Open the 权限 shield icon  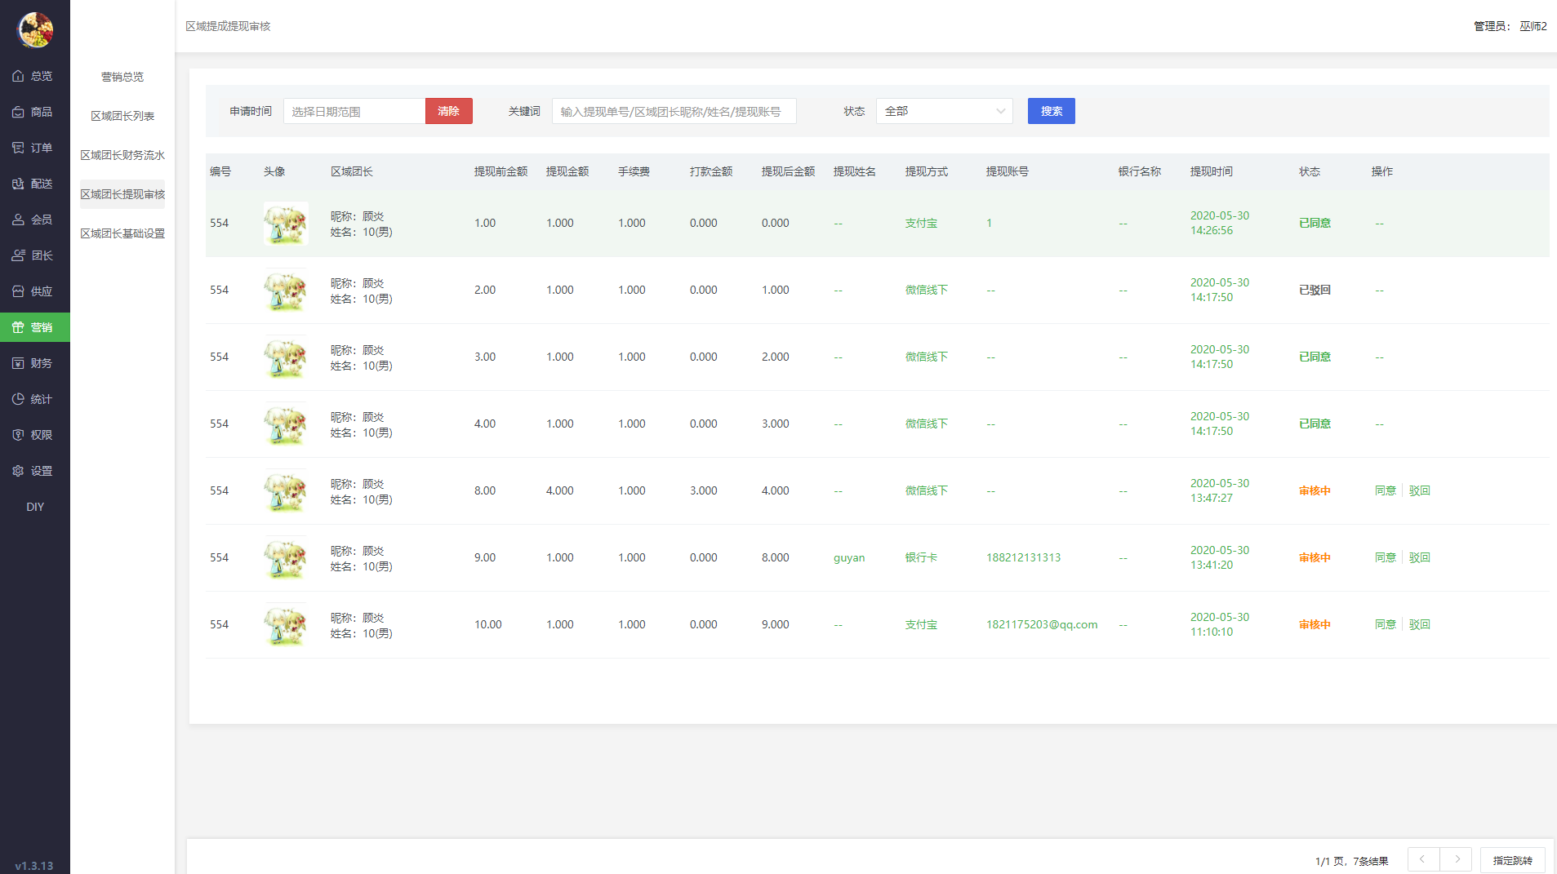(18, 435)
